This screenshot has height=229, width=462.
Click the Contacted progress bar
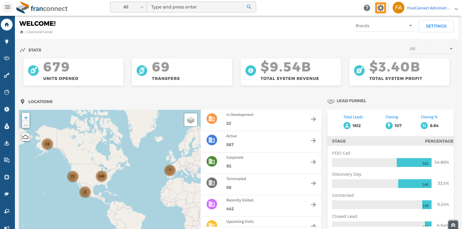click(x=382, y=205)
